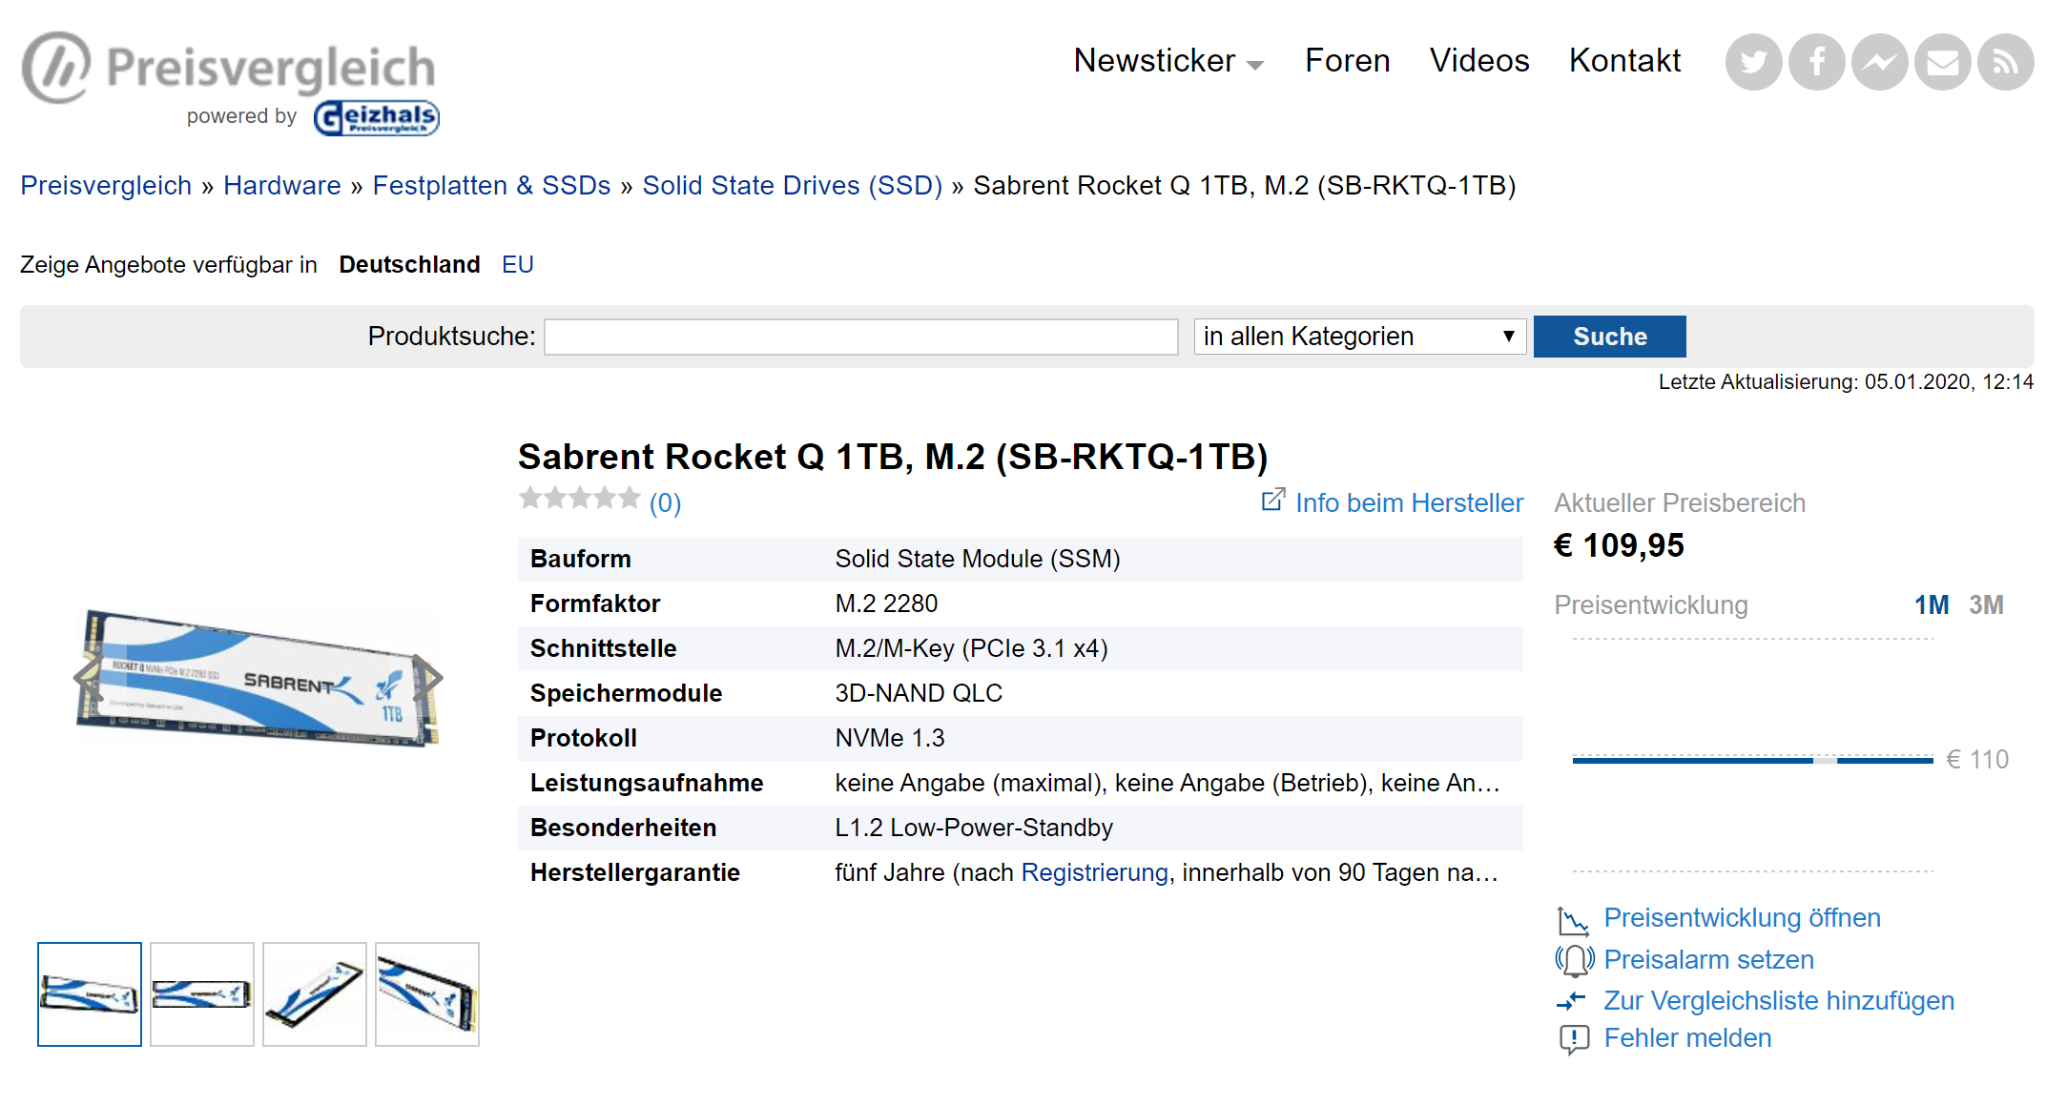Viewport: 2046px width, 1105px height.
Task: Expand the Newsticker menu
Action: 1168,61
